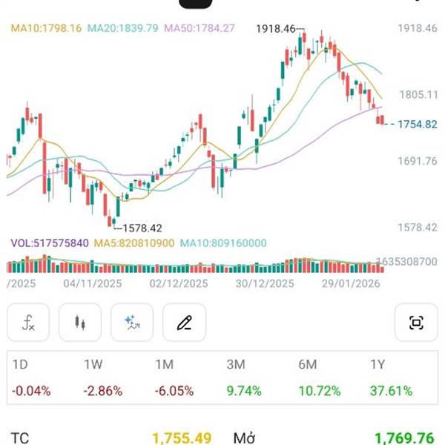Tap the current price 1754.82 label

(x=416, y=124)
